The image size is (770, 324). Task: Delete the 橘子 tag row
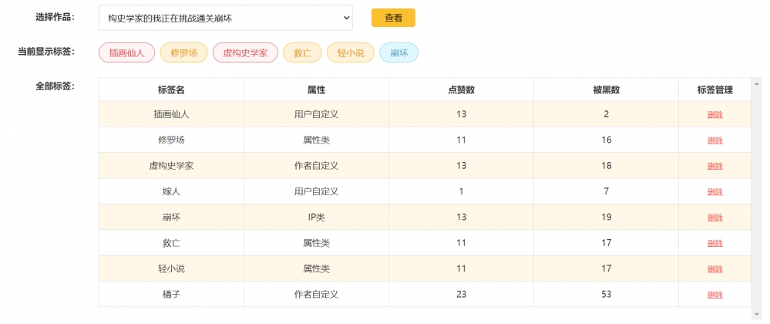tap(715, 295)
